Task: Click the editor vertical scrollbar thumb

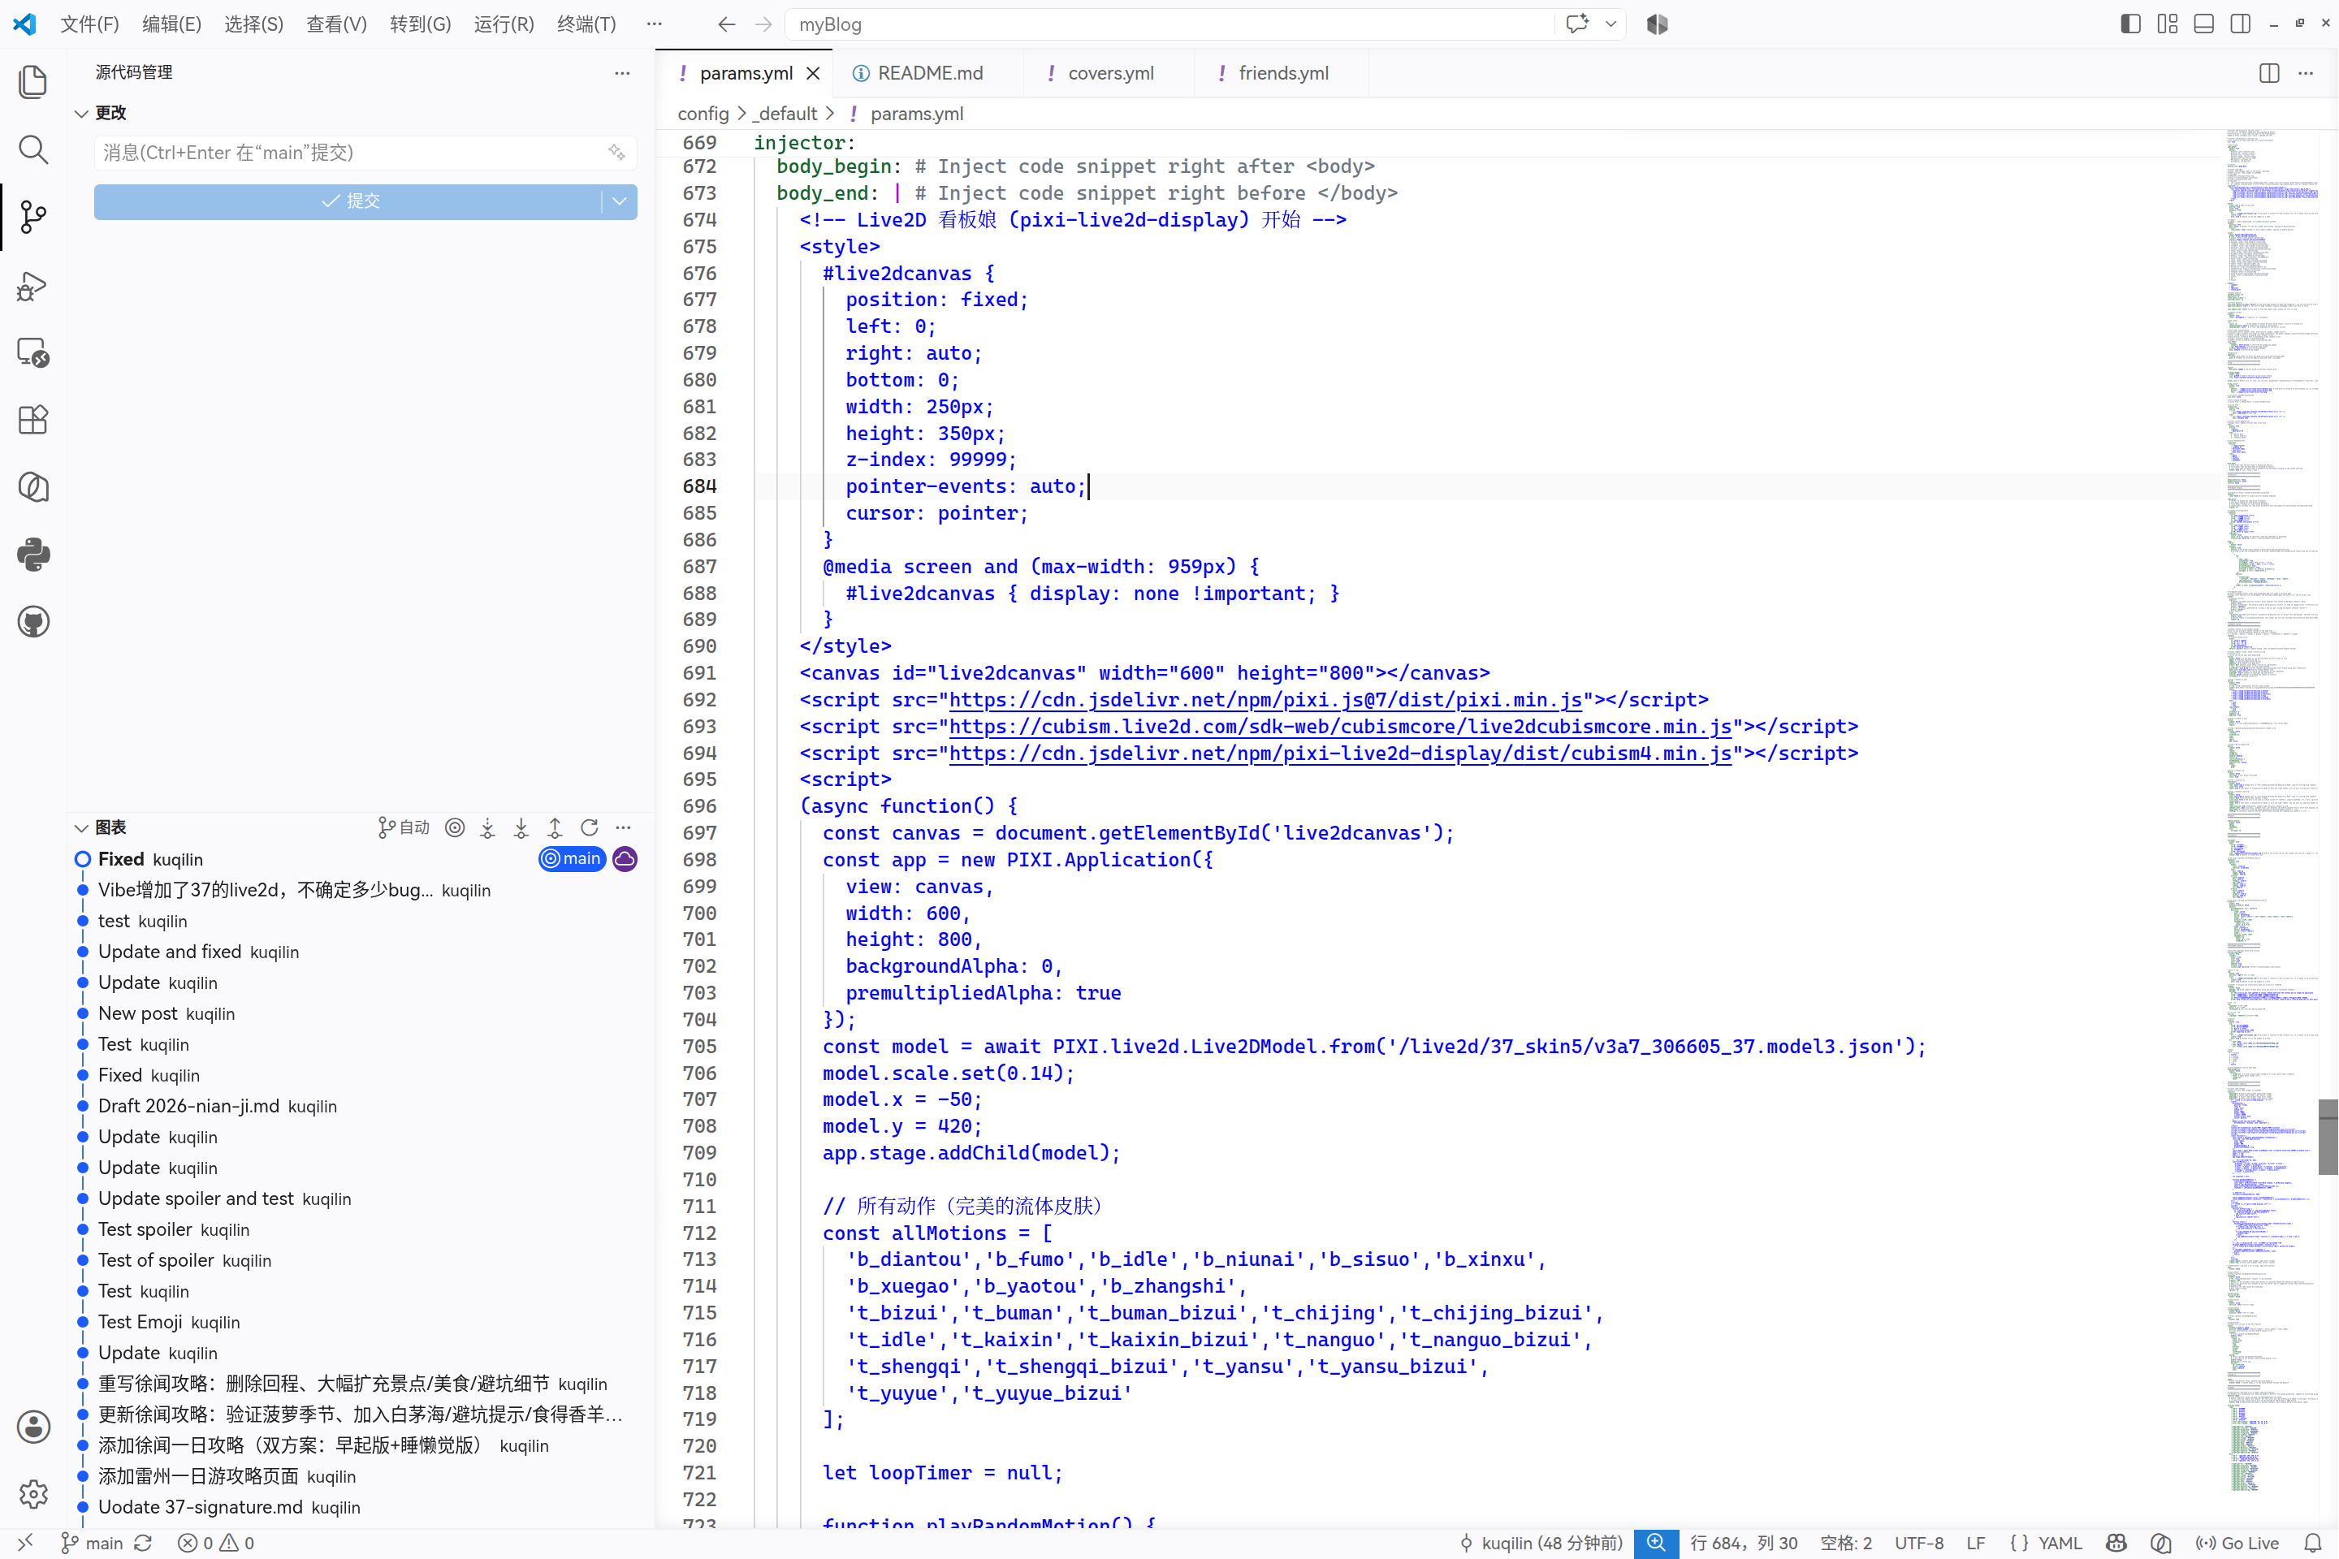Action: [2328, 1137]
